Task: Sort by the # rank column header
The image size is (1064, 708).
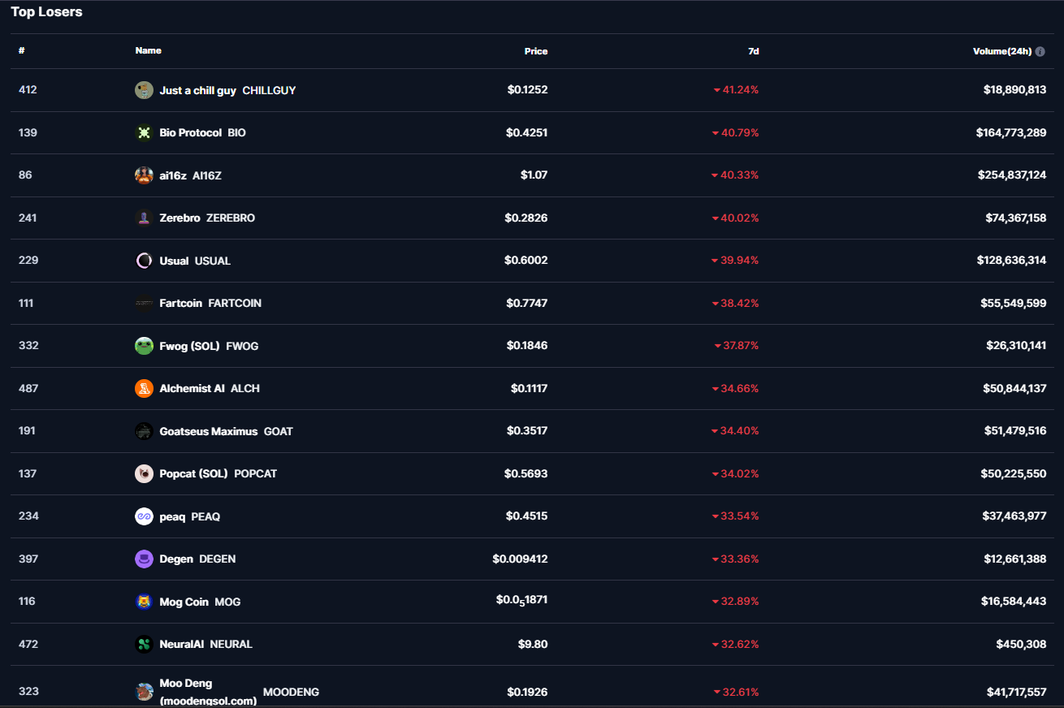Action: (x=22, y=50)
